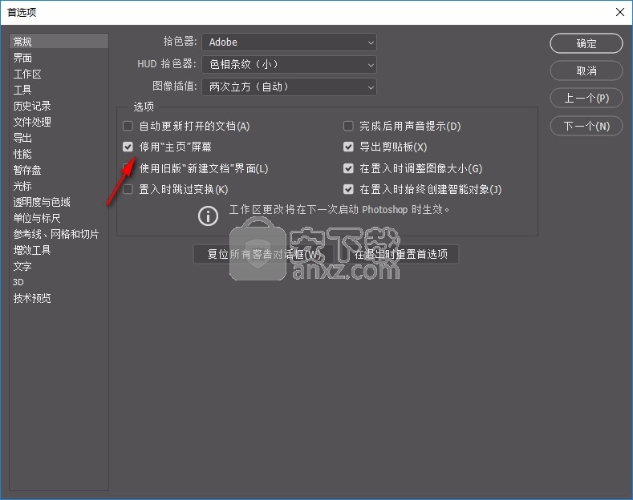633x500 pixels.
Task: Open the HUD 拾色器 dropdown
Action: pos(289,65)
